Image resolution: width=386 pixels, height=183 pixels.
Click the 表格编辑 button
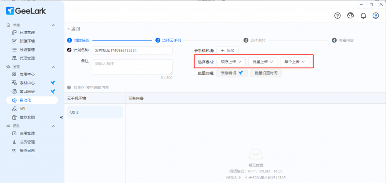pyautogui.click(x=232, y=73)
